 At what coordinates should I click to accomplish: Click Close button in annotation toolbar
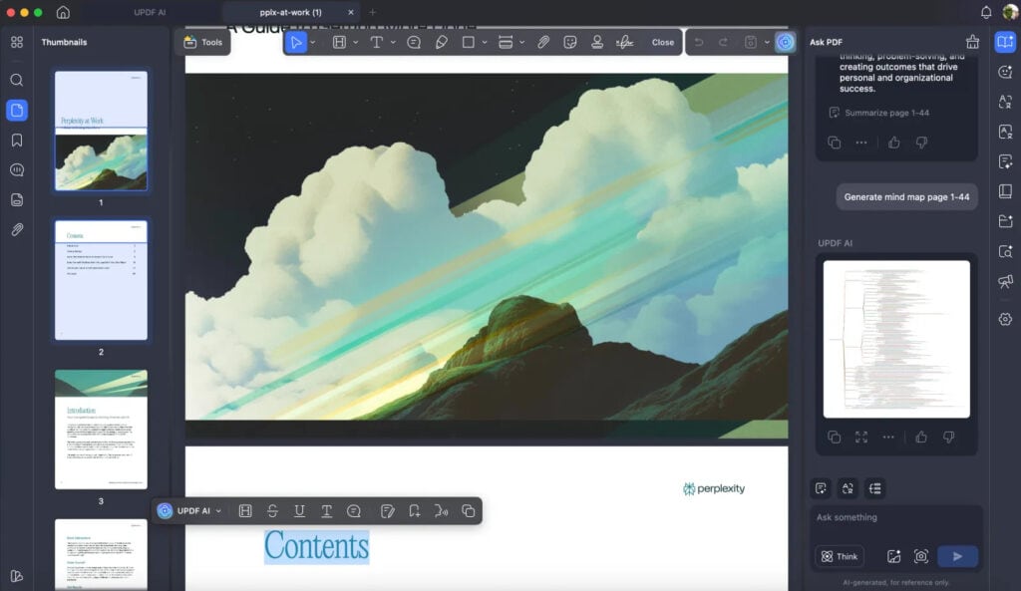click(662, 42)
